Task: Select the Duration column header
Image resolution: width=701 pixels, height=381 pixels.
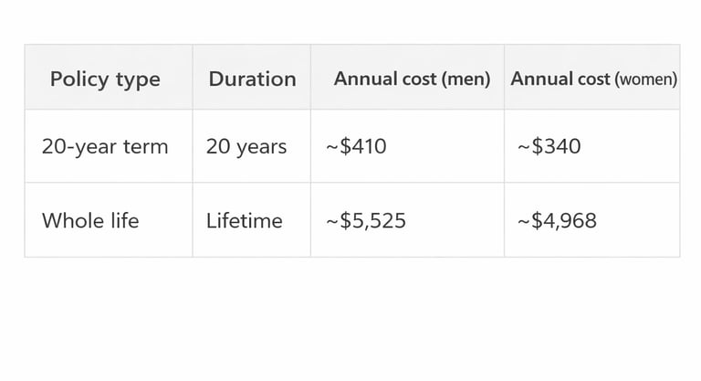Action: tap(252, 79)
